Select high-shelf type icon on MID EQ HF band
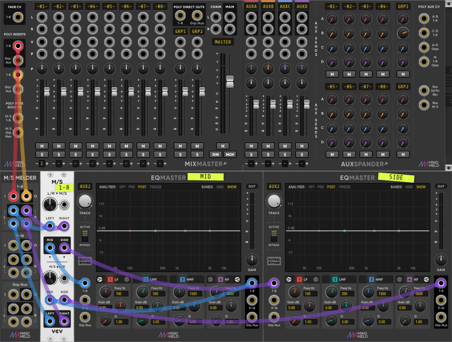Image resolution: width=452 pixels, height=342 pixels. pyautogui.click(x=237, y=280)
